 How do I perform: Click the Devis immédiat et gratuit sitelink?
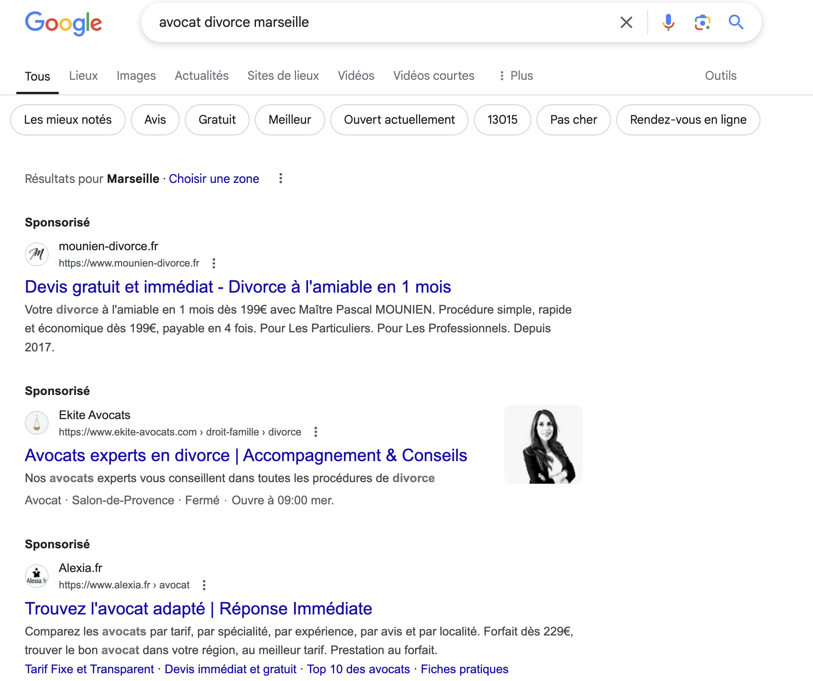(x=230, y=669)
